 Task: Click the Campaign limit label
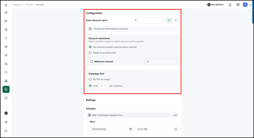[x=96, y=74]
